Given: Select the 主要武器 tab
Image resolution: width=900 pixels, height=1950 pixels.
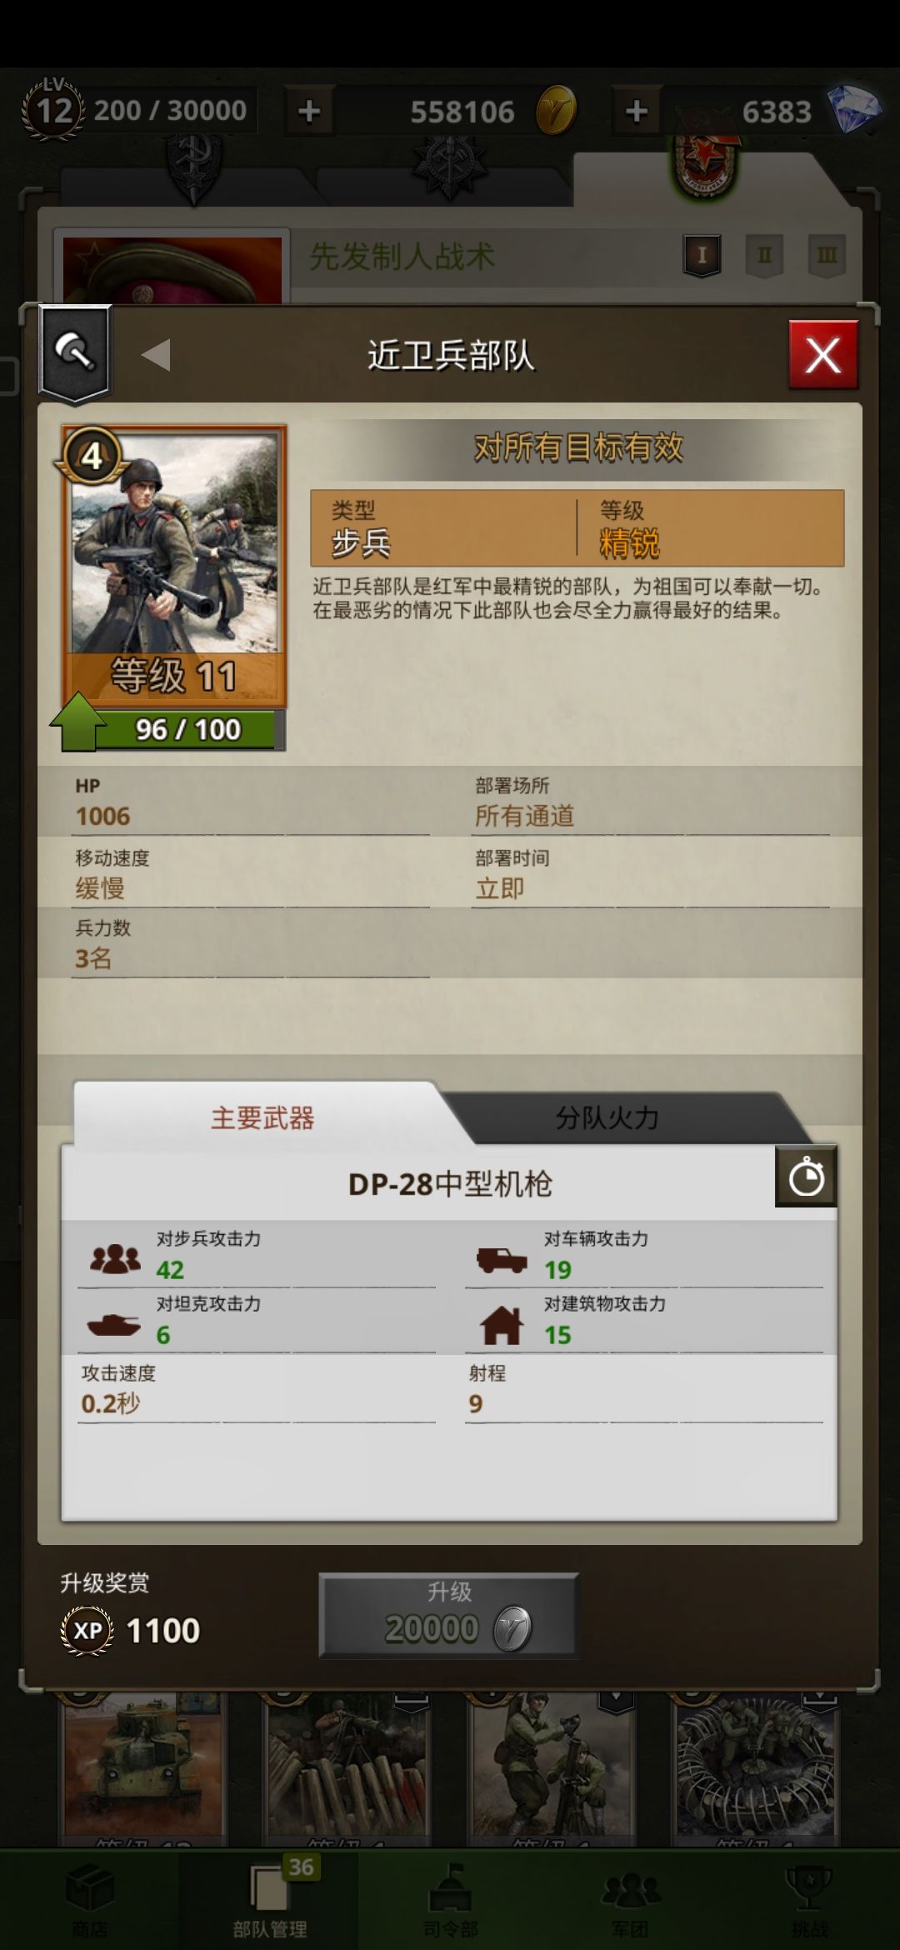Looking at the screenshot, I should click(262, 1117).
